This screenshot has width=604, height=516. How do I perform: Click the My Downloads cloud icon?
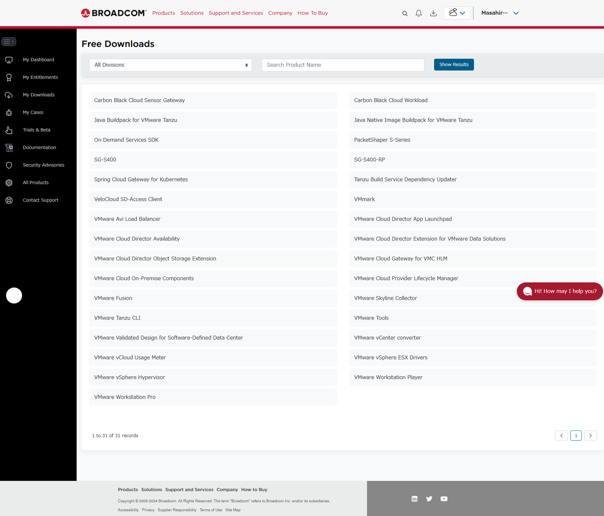tap(9, 95)
